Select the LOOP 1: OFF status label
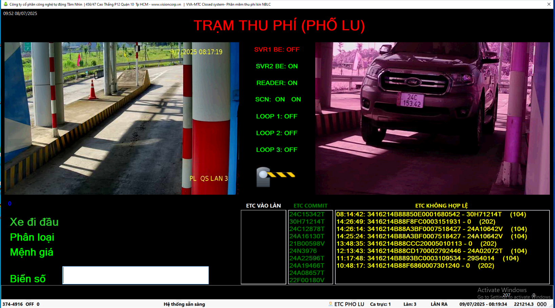This screenshot has width=555, height=308. click(x=277, y=117)
